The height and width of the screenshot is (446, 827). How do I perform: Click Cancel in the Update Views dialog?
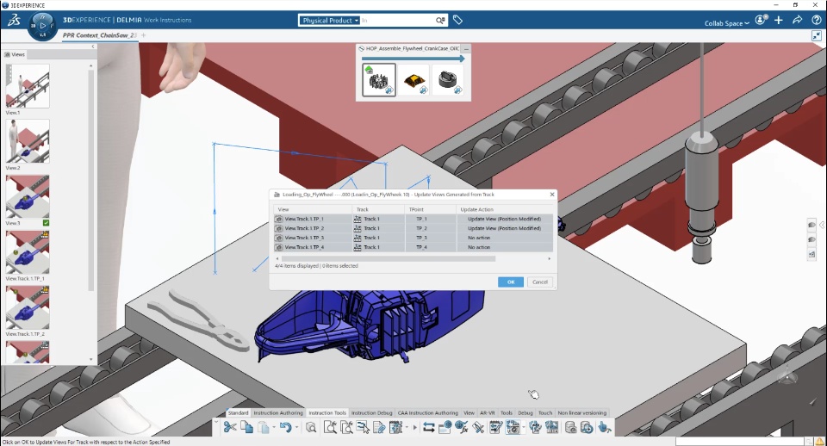coord(540,282)
